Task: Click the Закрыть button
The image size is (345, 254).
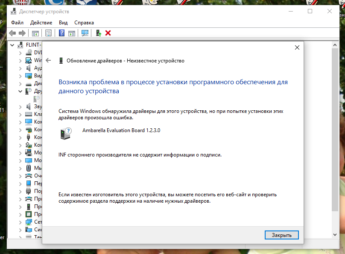Action: (x=281, y=235)
